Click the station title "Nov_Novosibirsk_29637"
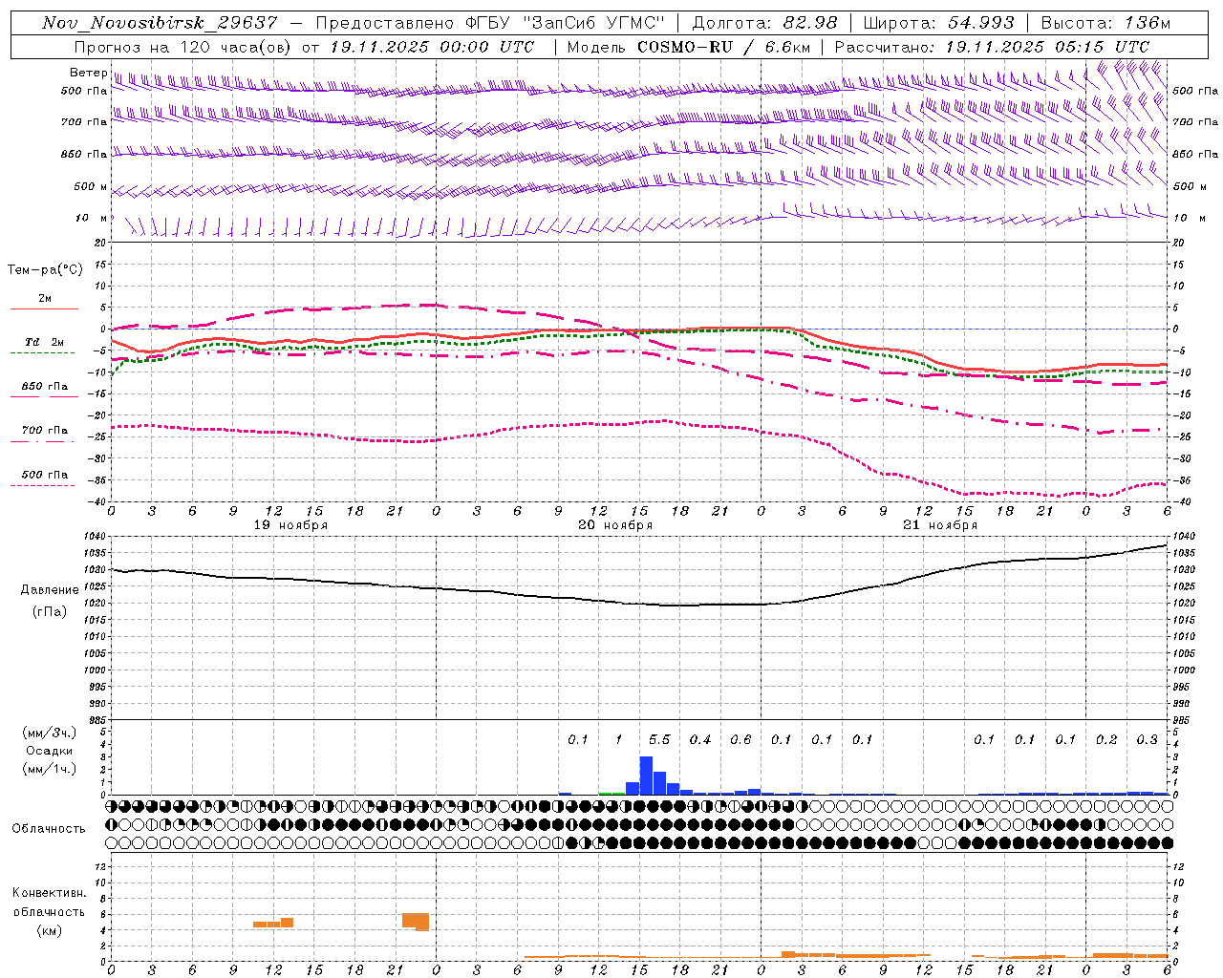This screenshot has height=978, width=1223. pyautogui.click(x=160, y=23)
